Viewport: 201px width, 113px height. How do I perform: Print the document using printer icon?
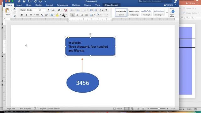pyautogui.click(x=40, y=1)
